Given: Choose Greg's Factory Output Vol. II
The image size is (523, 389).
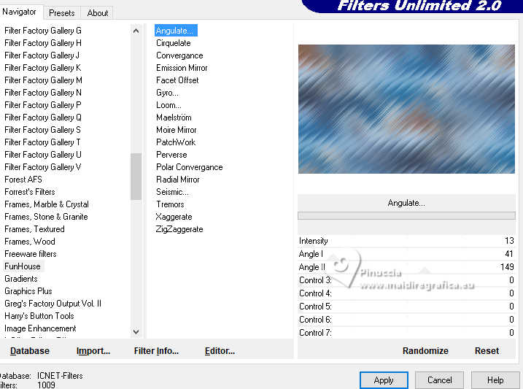Looking at the screenshot, I should point(53,304).
